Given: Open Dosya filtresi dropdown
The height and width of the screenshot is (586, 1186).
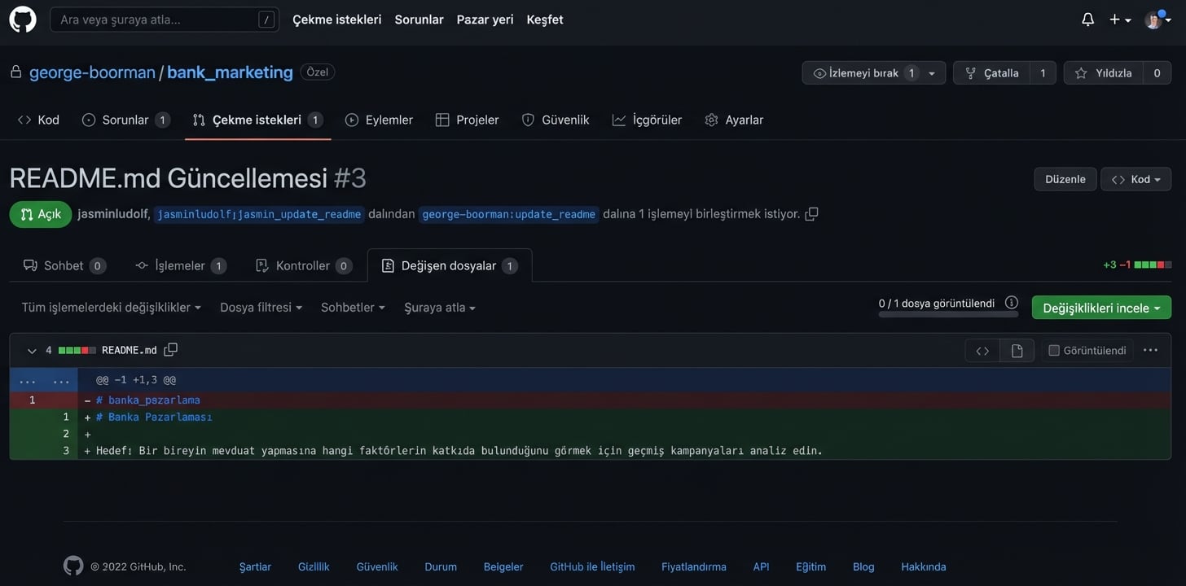Looking at the screenshot, I should coord(261,308).
